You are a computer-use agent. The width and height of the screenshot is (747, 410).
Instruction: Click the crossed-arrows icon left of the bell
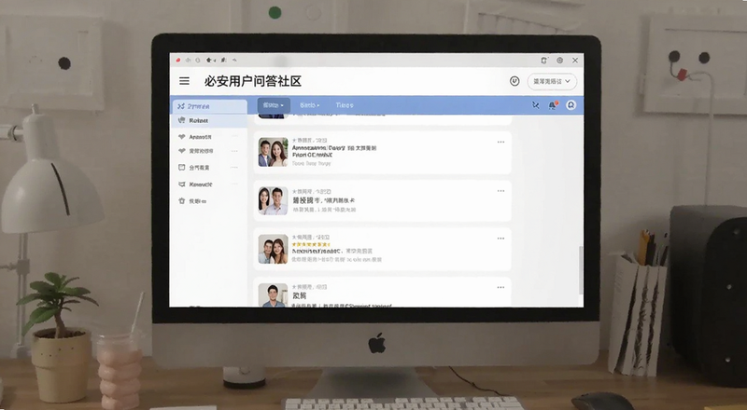point(535,105)
